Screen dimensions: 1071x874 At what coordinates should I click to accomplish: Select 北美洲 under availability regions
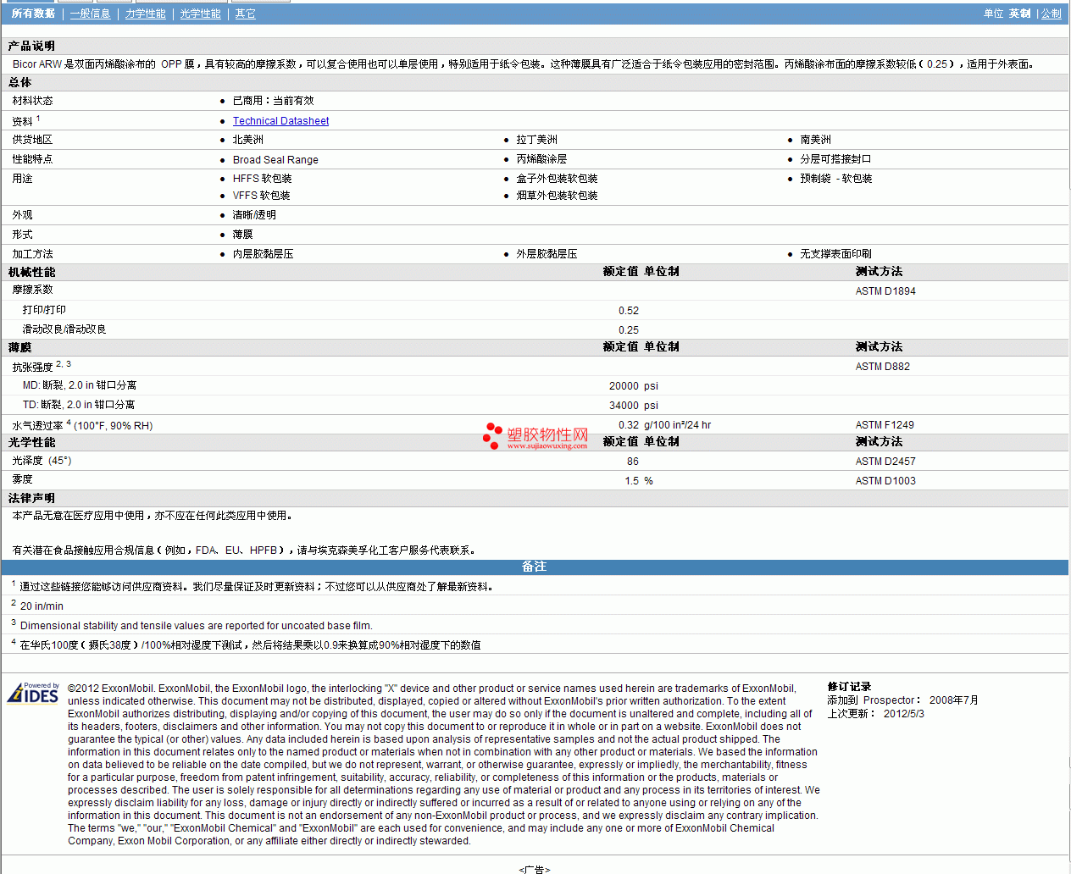[x=248, y=140]
